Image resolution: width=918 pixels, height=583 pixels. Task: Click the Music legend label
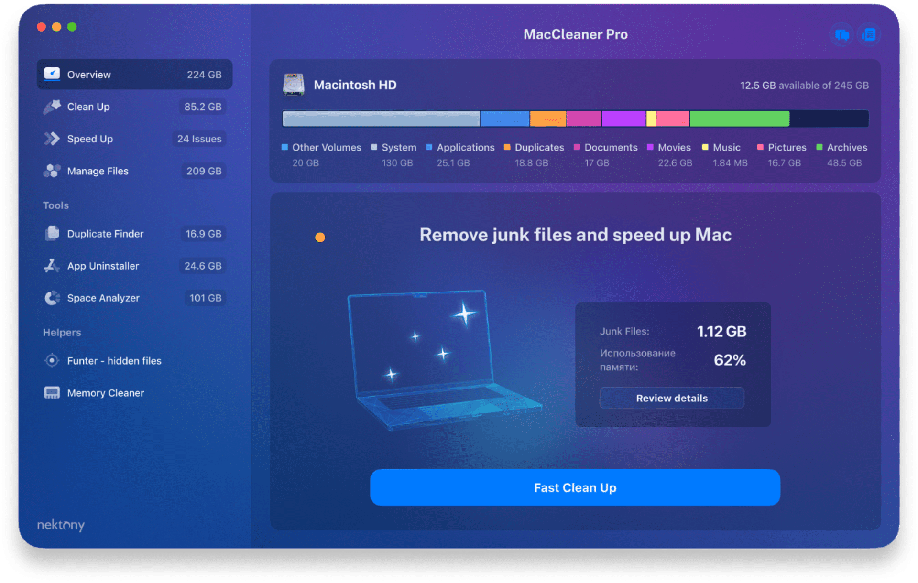pos(726,147)
